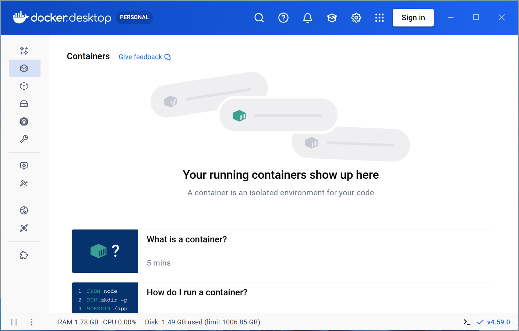Open Extensions via the puzzle piece icon
519x331 pixels.
pos(24,255)
